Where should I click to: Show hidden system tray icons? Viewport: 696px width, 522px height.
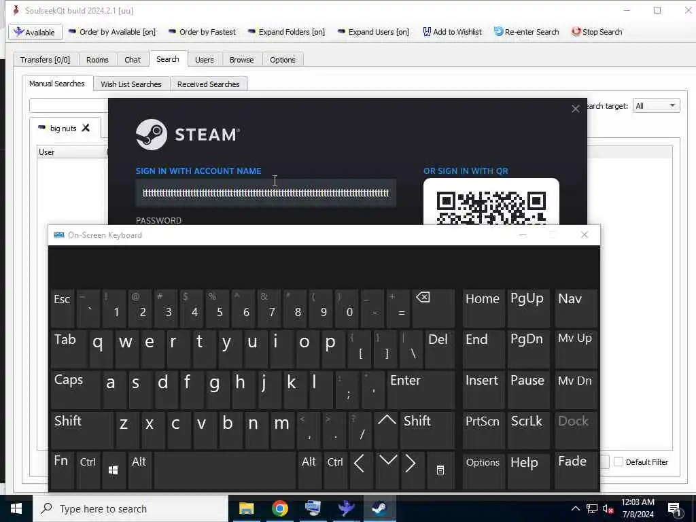[575, 508]
